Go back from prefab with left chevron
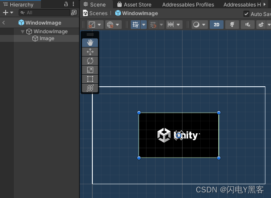Viewport: 271px width, 198px height. [3, 22]
